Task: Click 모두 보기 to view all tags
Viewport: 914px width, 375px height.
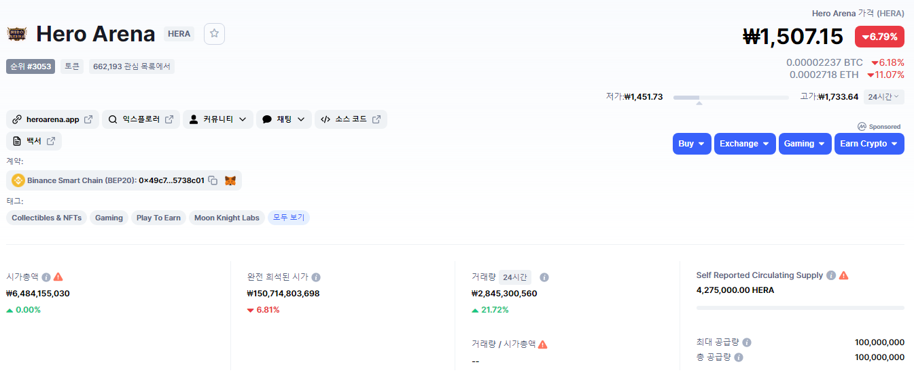Action: coord(289,218)
